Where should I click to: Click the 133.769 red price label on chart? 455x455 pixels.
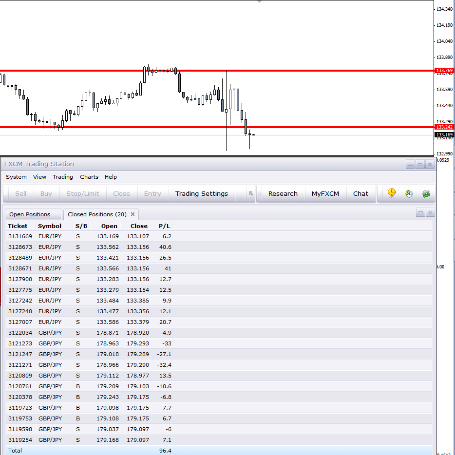tap(444, 71)
